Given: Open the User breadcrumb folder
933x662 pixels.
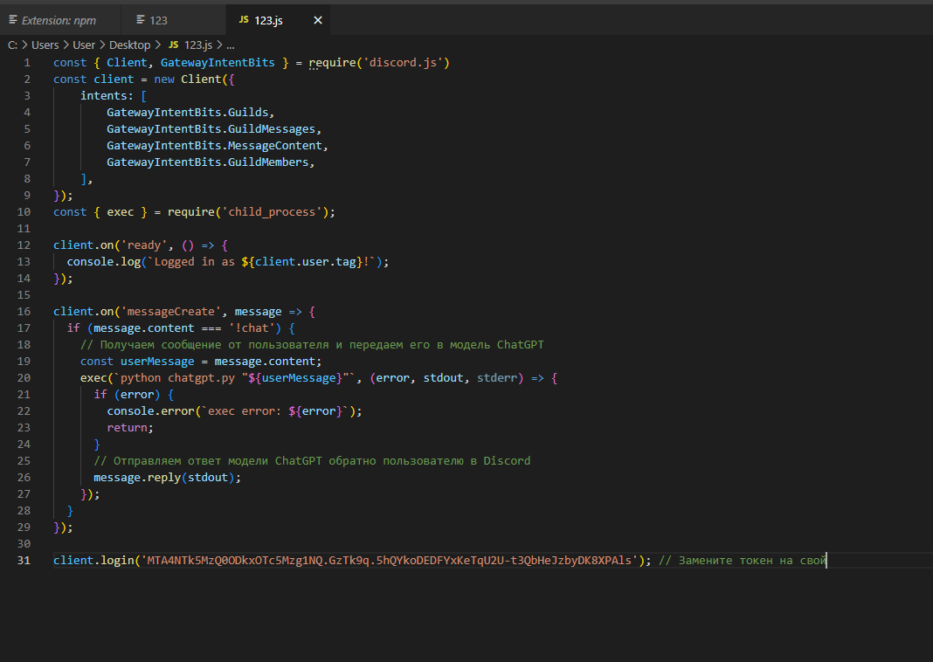Looking at the screenshot, I should 84,45.
